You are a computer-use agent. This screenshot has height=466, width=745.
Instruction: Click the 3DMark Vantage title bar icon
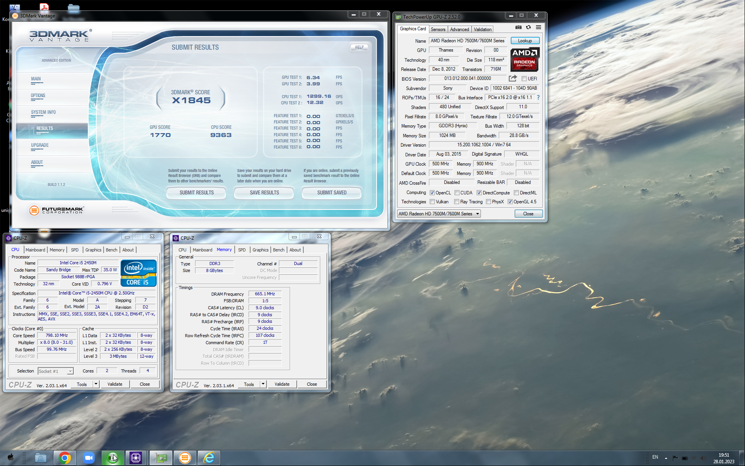click(x=15, y=16)
